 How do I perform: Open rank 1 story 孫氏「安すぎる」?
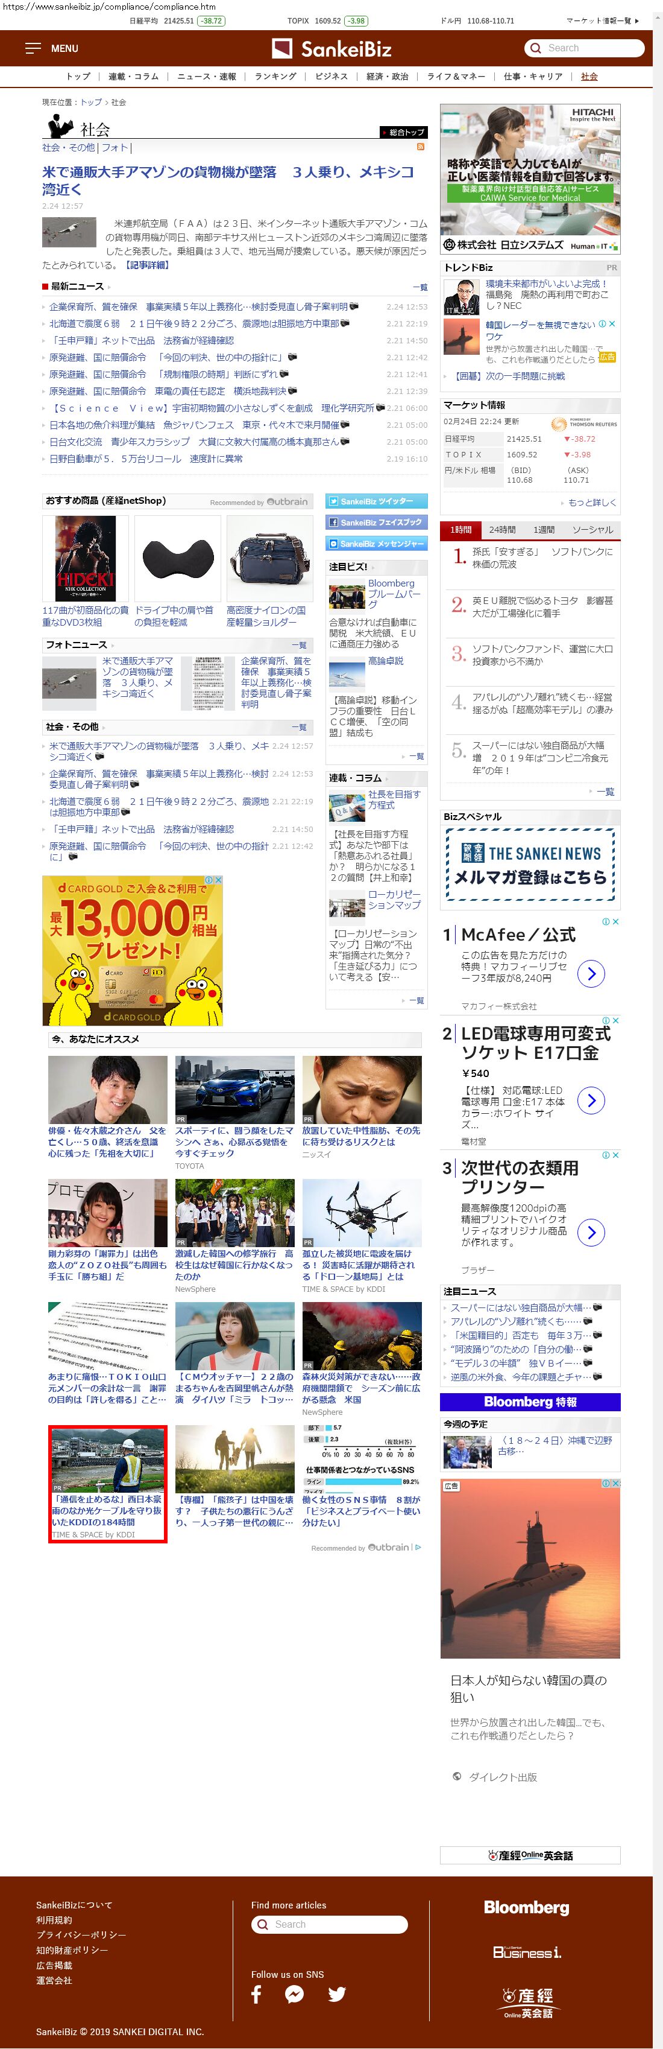(542, 558)
